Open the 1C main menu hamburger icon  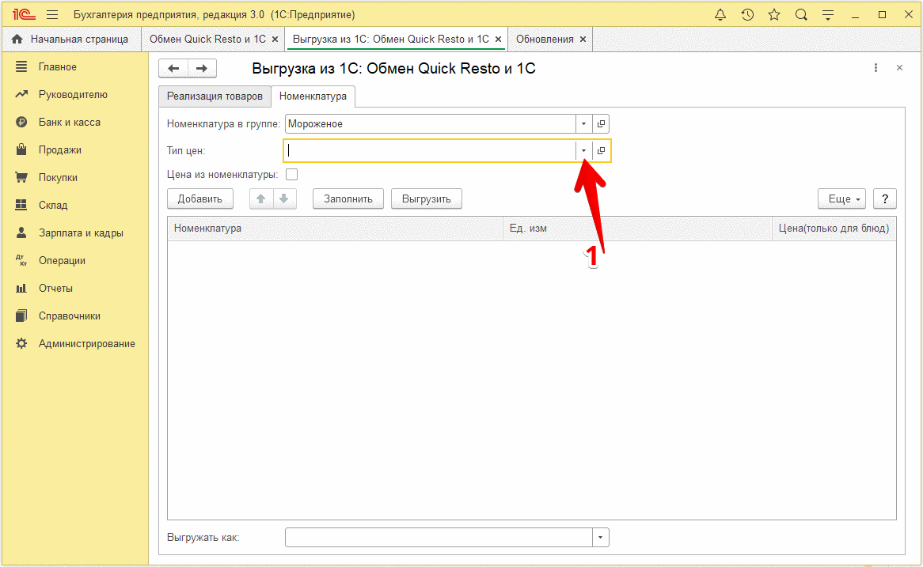[52, 15]
